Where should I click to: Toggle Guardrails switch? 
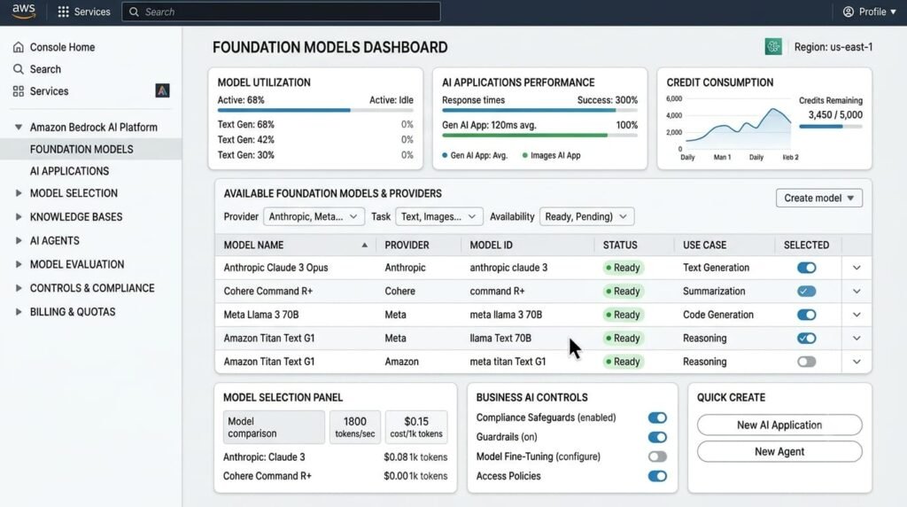(x=657, y=437)
